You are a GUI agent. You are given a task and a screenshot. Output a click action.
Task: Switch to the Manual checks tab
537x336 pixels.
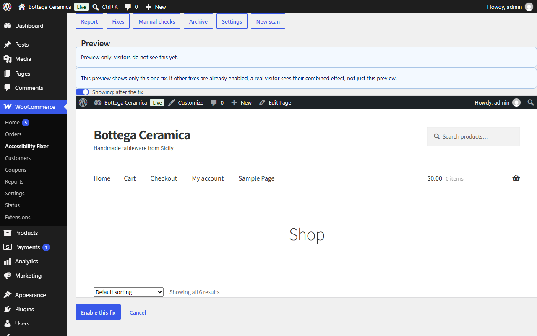[157, 21]
